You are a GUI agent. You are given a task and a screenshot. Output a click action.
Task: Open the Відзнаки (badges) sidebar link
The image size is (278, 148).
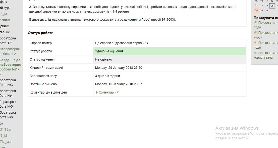(x=5, y=26)
